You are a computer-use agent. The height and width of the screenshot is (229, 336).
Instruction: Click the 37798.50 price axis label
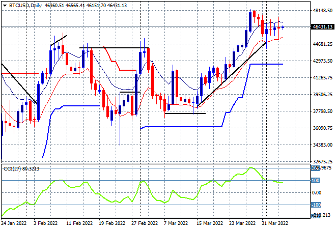(323, 111)
